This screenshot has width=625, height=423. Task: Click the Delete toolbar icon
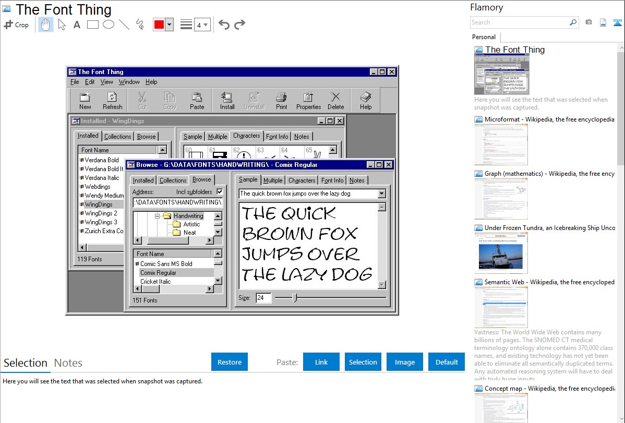click(x=335, y=101)
